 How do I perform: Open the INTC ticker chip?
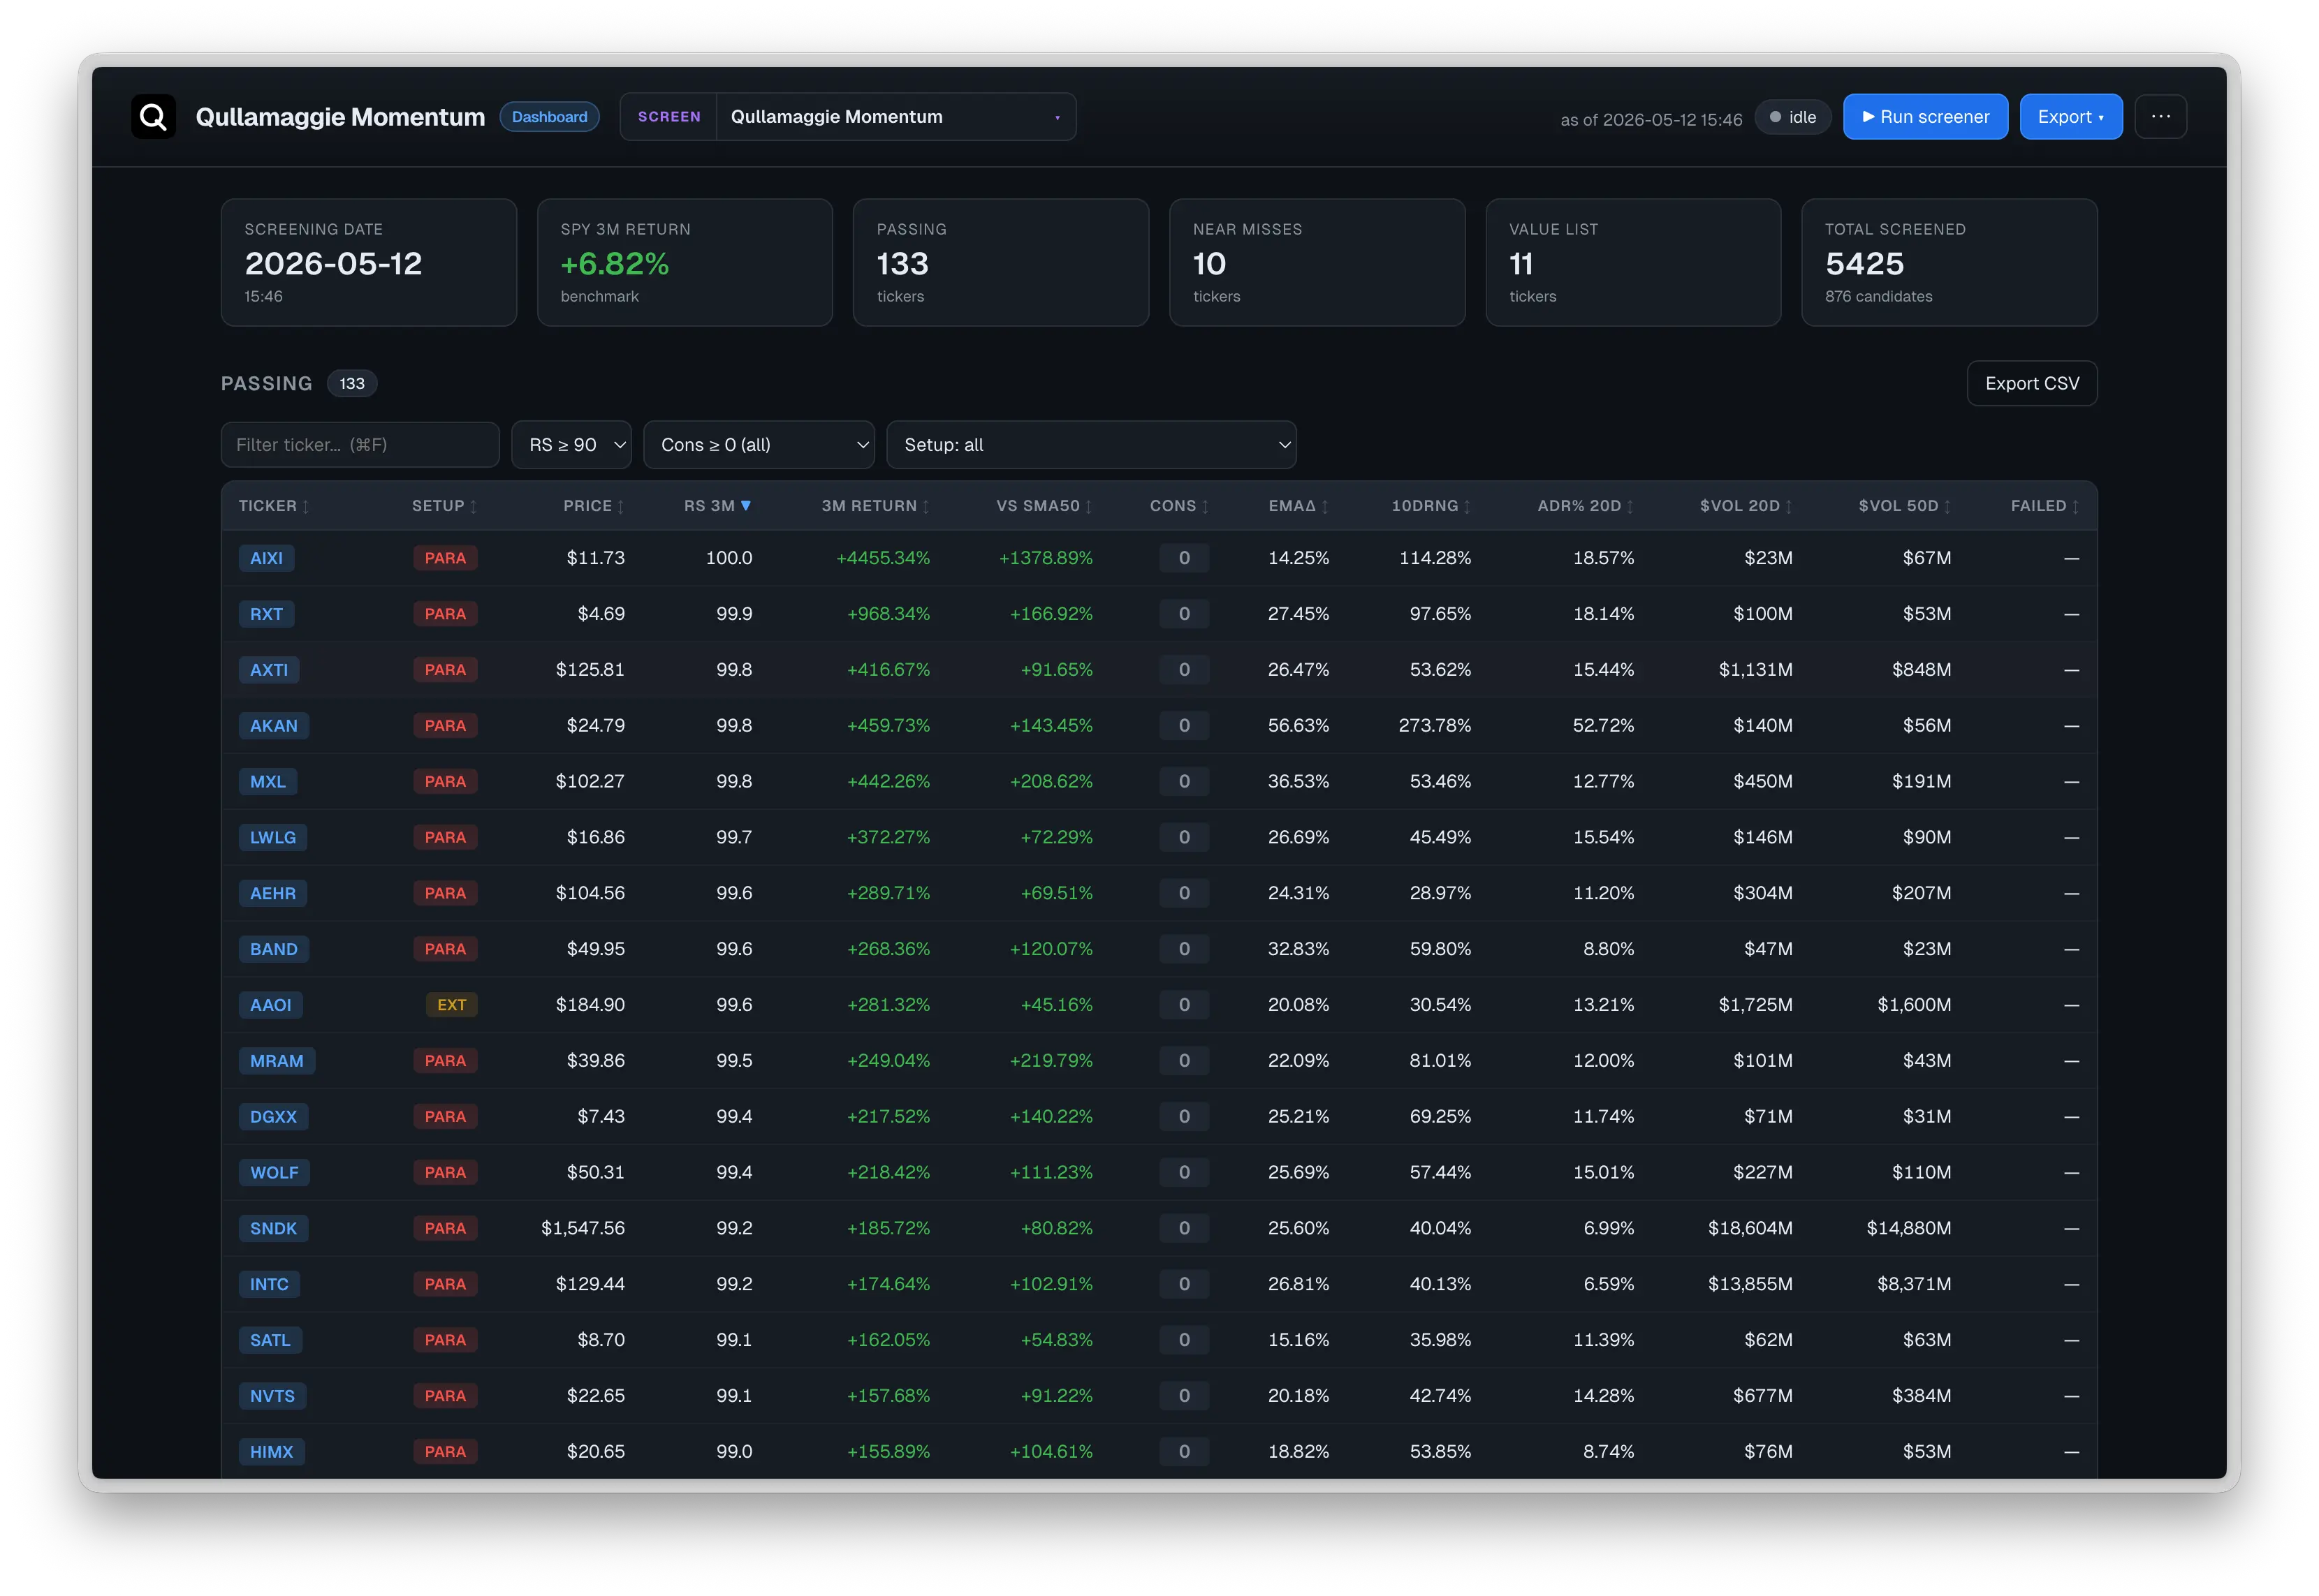[x=269, y=1285]
